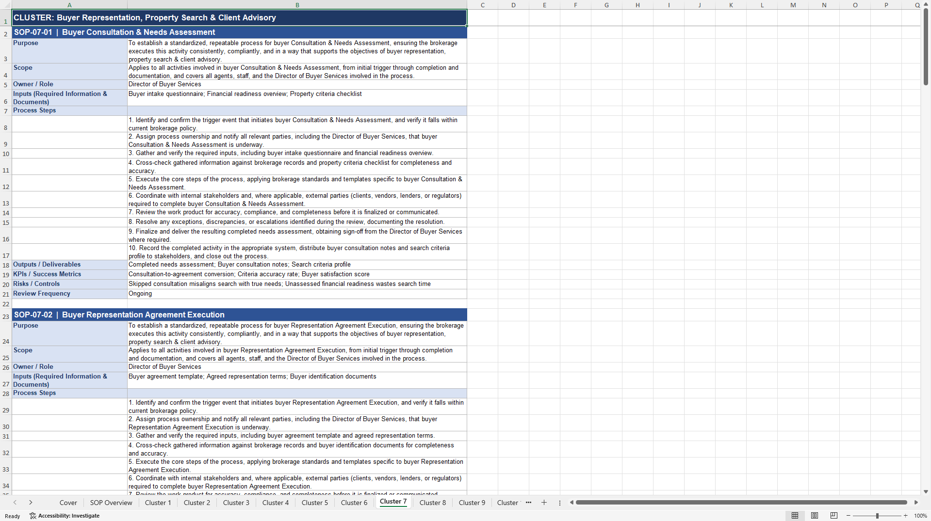Select column P header
Screen dimensions: 931x521
click(x=886, y=5)
